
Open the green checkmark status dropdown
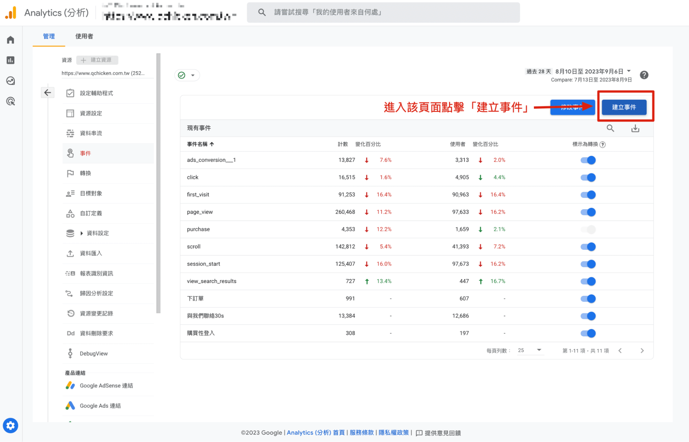coord(187,75)
